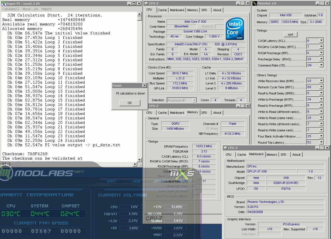Open the Help(H) menu in Super PI
The image size is (331, 239).
pos(46,9)
